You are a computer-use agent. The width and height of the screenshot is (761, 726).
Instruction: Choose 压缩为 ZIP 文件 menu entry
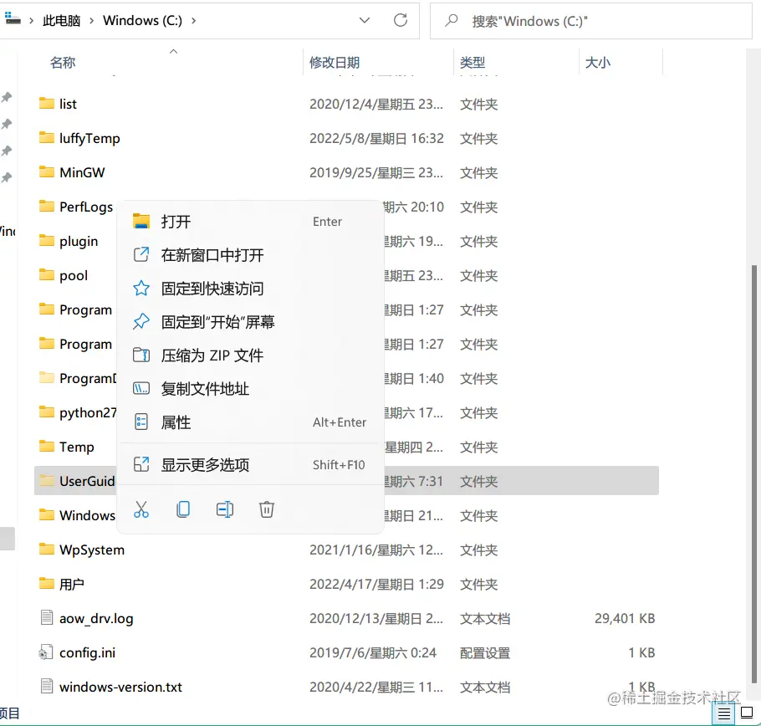click(250, 355)
